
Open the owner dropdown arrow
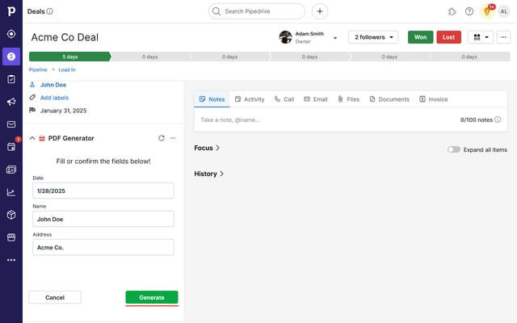point(335,38)
